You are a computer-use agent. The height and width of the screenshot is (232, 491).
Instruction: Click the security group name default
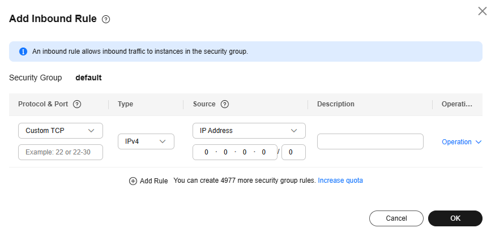pyautogui.click(x=88, y=78)
